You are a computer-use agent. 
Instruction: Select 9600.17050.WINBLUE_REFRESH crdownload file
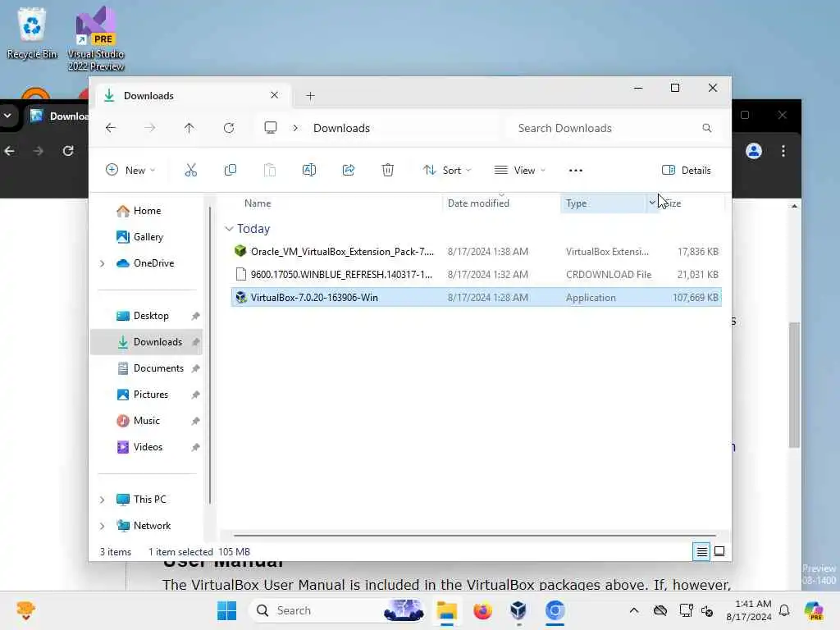(x=477, y=274)
